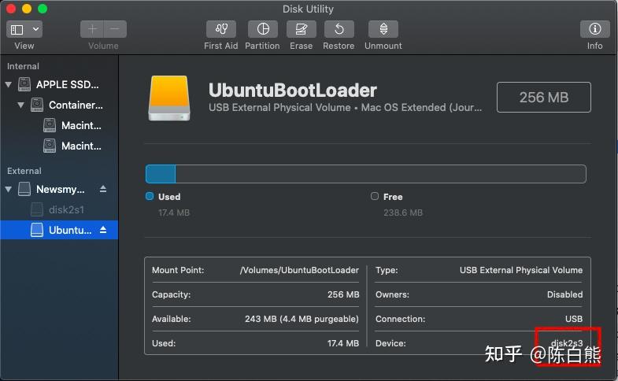Viewport: 618px width, 381px height.
Task: Select the Ubuntu... volume in sidebar
Action: (x=59, y=230)
